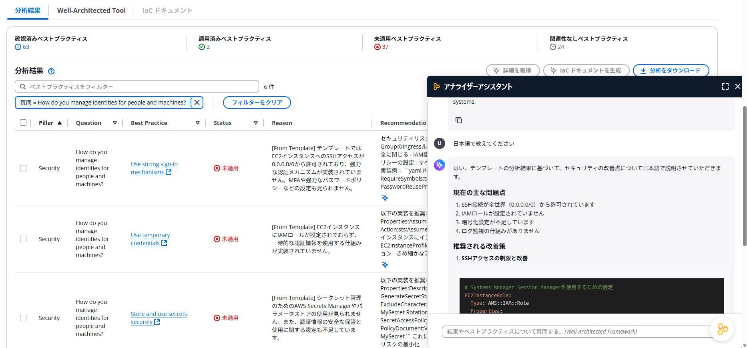This screenshot has width=747, height=348.
Task: Click the IaC ドキュメントを生成 button
Action: [586, 70]
